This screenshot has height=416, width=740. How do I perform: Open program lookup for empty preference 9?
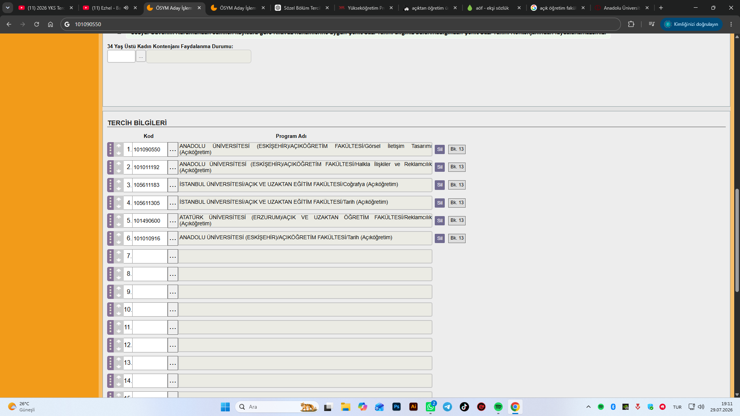[x=173, y=292]
